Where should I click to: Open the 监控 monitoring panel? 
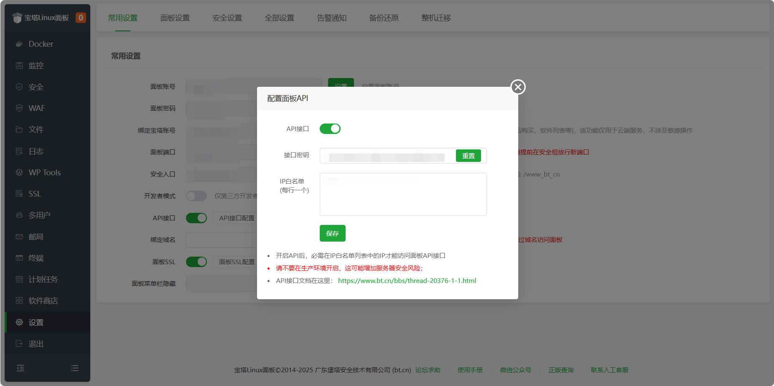[x=36, y=66]
